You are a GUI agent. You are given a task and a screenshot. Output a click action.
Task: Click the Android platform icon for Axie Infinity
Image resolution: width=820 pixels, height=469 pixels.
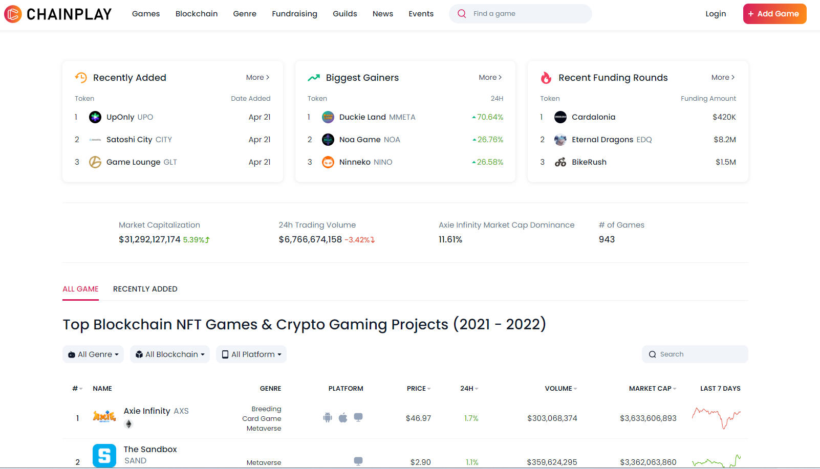tap(328, 418)
